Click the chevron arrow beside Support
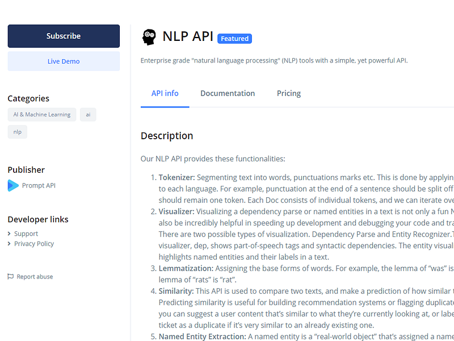 pyautogui.click(x=9, y=234)
